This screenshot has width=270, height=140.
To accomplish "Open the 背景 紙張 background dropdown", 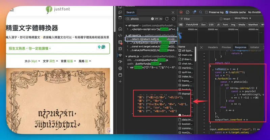I will [x=68, y=61].
